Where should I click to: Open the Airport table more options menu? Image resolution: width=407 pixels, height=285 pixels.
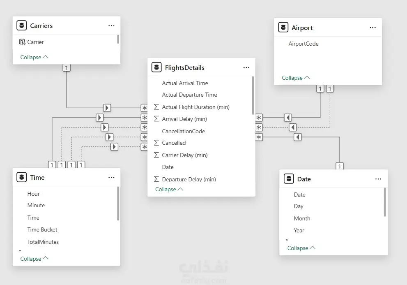coord(373,27)
